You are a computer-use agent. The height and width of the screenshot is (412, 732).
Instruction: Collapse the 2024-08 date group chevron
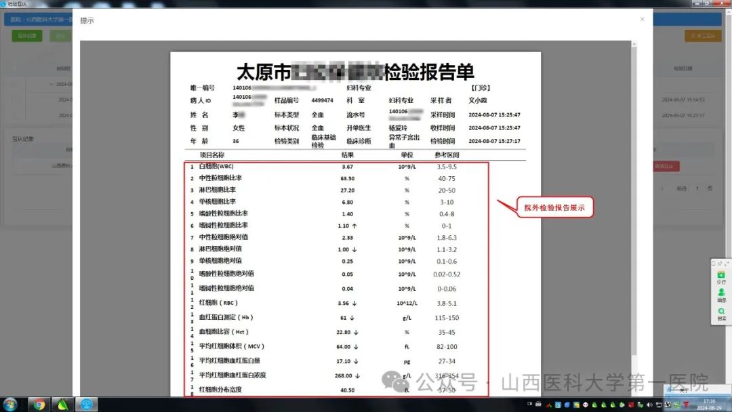51,83
